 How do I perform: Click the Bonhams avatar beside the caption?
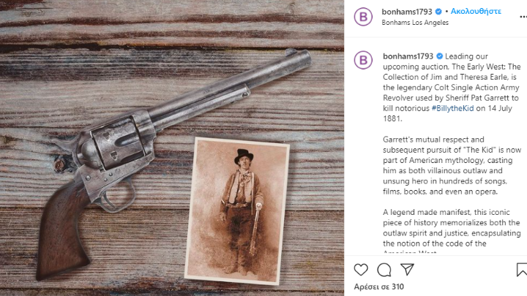click(x=363, y=60)
